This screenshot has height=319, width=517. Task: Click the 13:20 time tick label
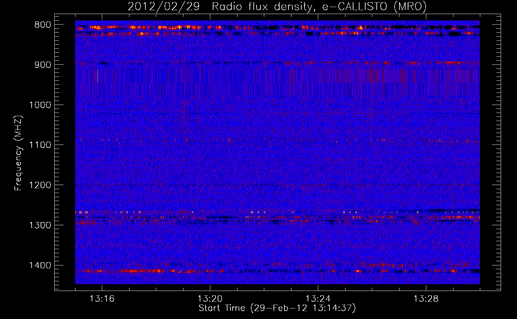click(210, 299)
